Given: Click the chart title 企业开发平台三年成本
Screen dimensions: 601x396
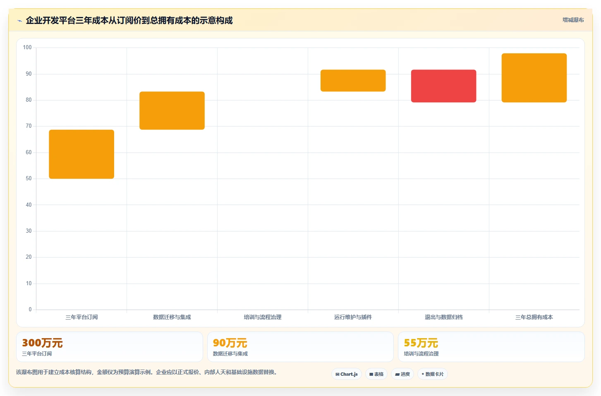Looking at the screenshot, I should [x=129, y=20].
